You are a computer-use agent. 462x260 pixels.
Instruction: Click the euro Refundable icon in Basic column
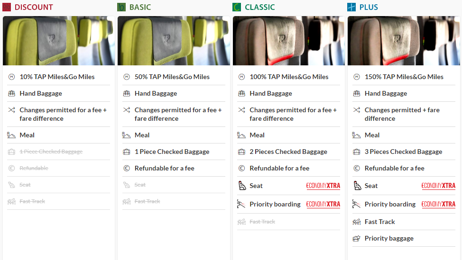pyautogui.click(x=127, y=168)
